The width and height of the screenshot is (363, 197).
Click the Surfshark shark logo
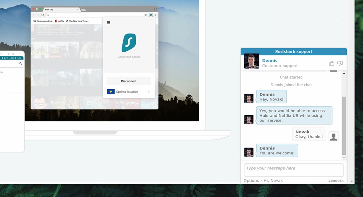pos(129,43)
